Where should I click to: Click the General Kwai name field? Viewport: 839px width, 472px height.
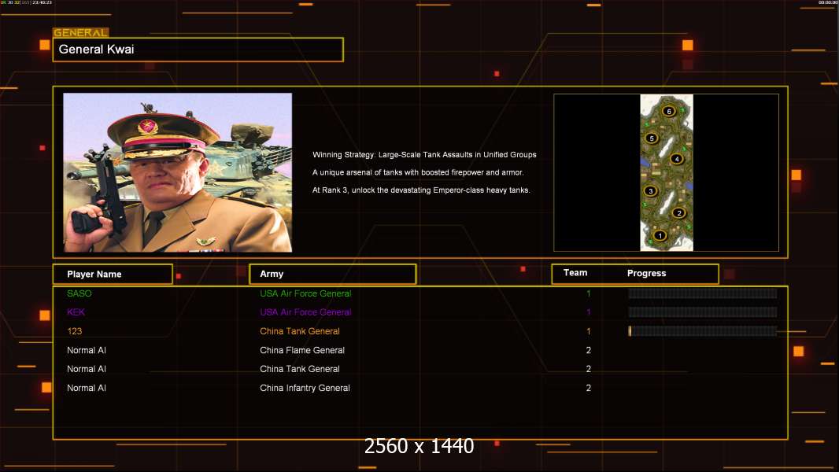pyautogui.click(x=198, y=50)
